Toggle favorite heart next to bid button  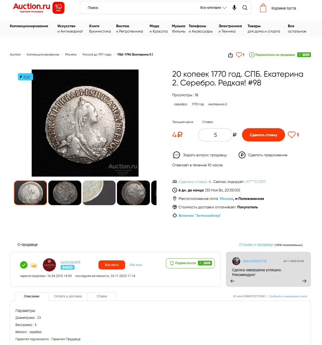tap(292, 135)
